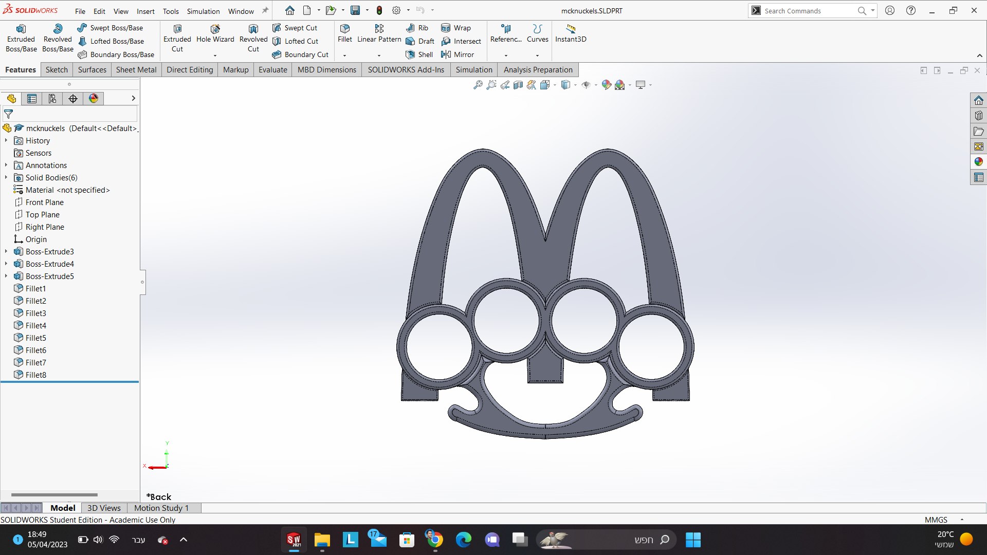Open the Fillet dropdown arrow

(345, 55)
